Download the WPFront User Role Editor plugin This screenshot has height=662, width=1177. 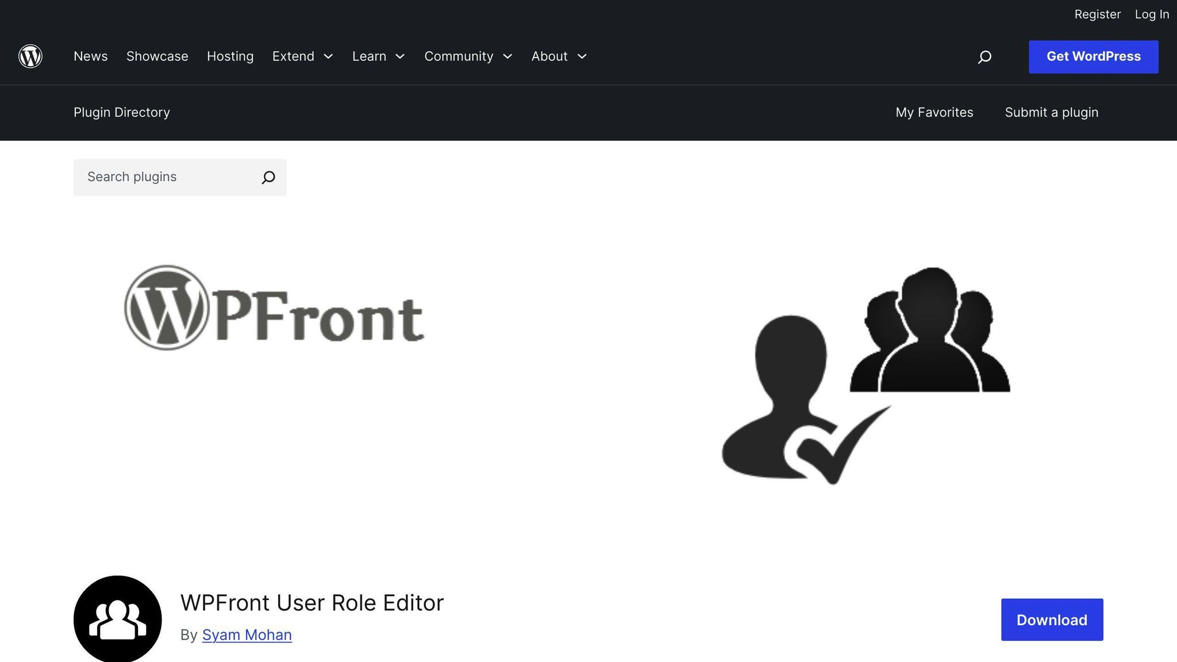1052,620
